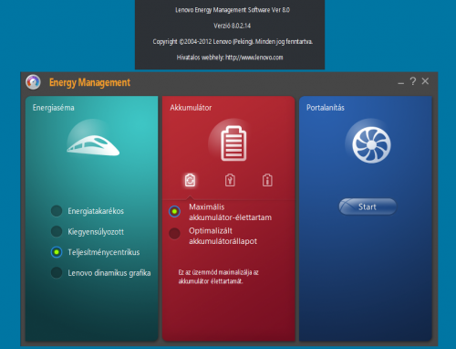Click the Hivatalos webhely lenovo.com line
456x349 pixels.
pyautogui.click(x=230, y=58)
